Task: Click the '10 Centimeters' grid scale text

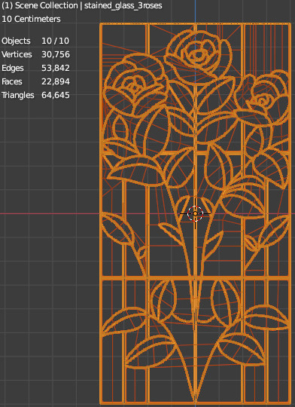Action: 31,19
